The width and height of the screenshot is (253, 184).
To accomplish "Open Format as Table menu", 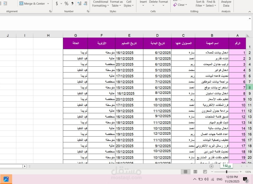I will pyautogui.click(x=116, y=4).
